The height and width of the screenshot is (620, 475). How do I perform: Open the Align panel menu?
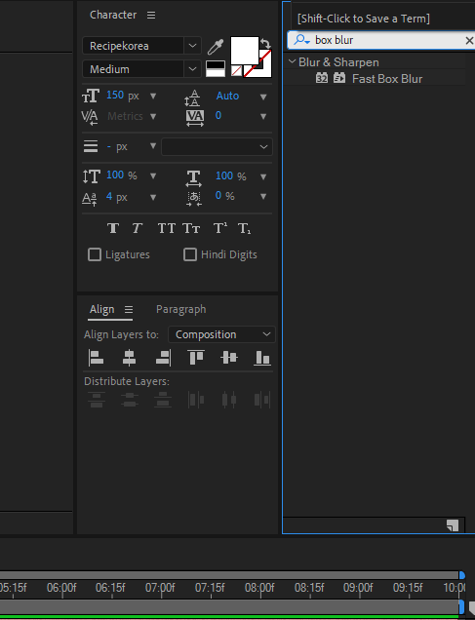click(129, 310)
